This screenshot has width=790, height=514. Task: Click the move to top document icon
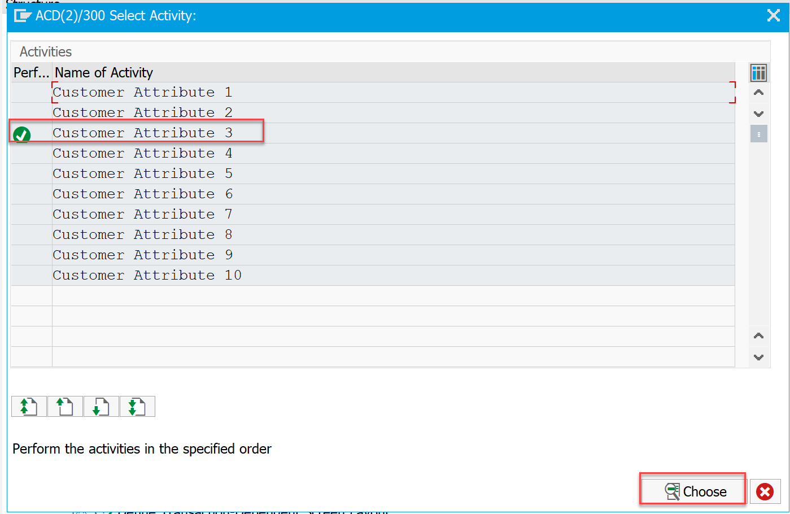pos(29,406)
